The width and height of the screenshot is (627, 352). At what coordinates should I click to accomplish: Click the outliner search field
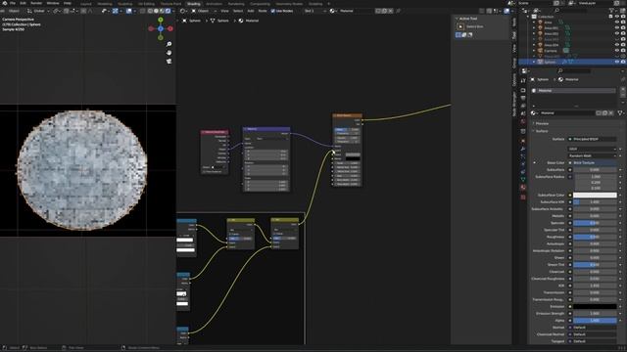coord(572,11)
